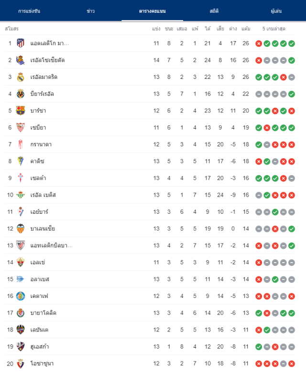This screenshot has width=306, height=374.
Task: Click the Osasuna club crest
Action: (21, 363)
